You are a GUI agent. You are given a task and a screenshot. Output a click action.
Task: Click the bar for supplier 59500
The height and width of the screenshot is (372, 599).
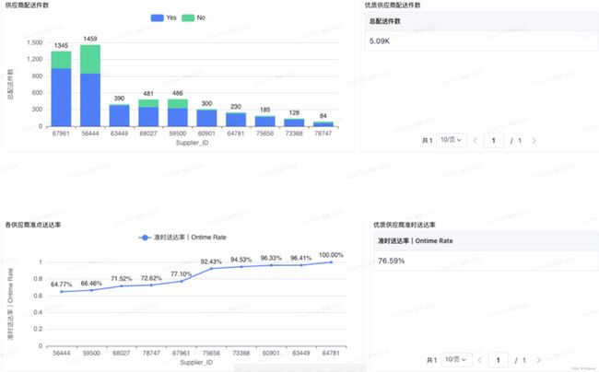point(178,112)
